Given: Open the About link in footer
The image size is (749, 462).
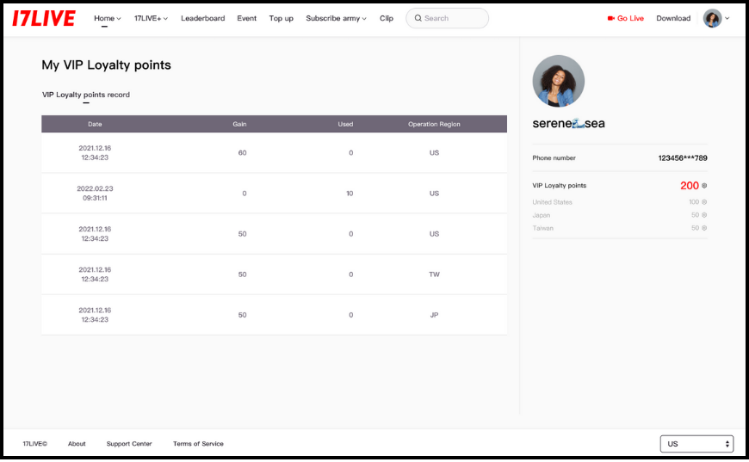Looking at the screenshot, I should coord(77,443).
